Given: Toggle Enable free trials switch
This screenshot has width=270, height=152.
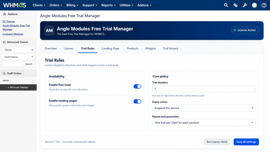Looking at the screenshot, I should tap(137, 86).
